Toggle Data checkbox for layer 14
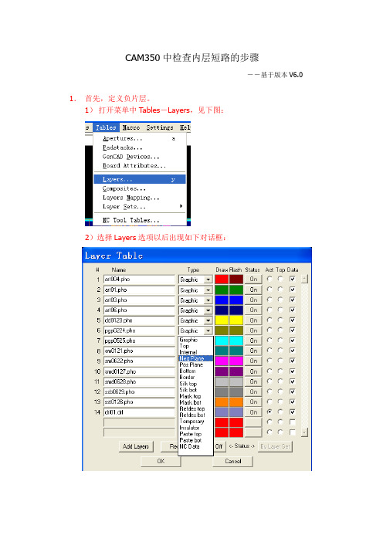 (x=293, y=412)
